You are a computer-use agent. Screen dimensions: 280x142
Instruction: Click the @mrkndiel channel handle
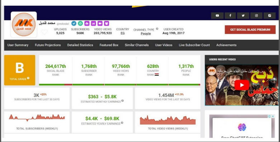(63, 24)
